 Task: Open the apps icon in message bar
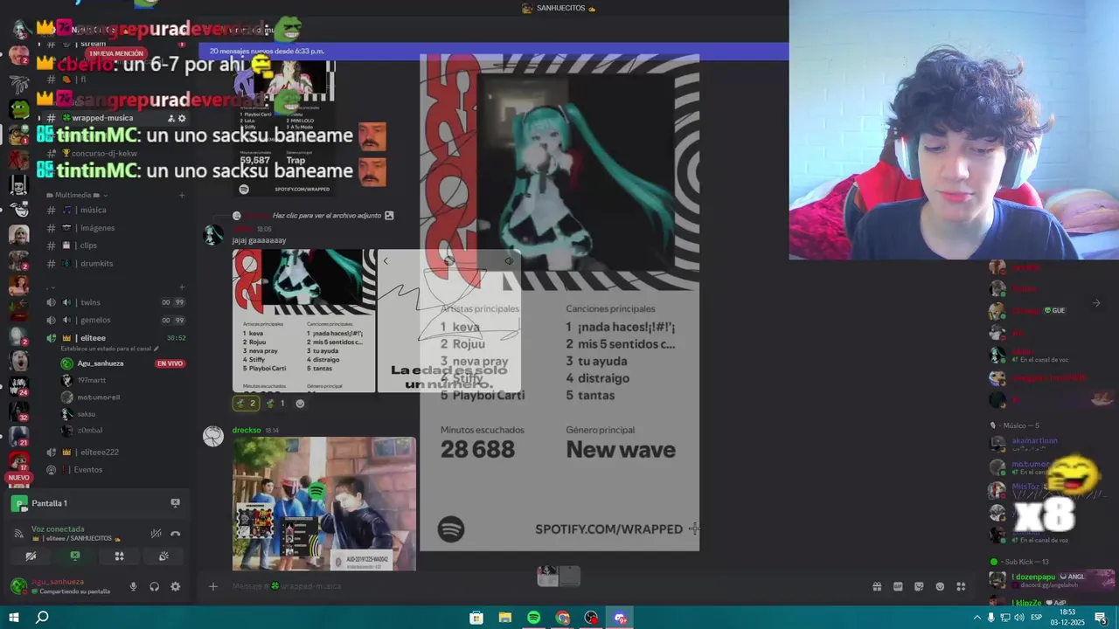[961, 586]
